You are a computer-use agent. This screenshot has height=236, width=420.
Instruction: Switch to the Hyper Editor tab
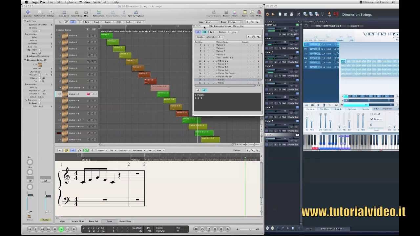coord(125,221)
